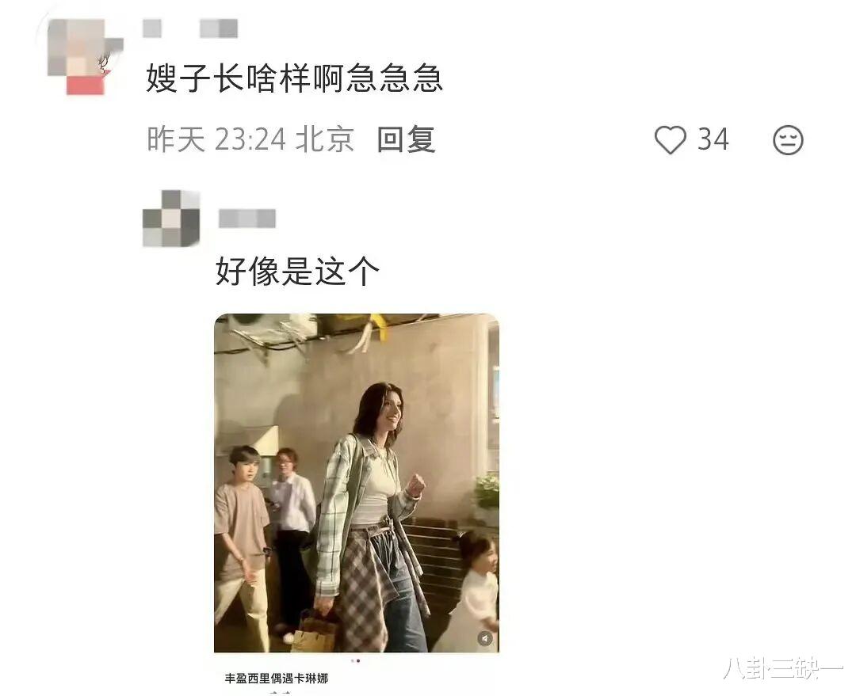Screen dimensions: 856x696
Task: Tap the blurred badge beside top commenter's name
Action: [219, 29]
